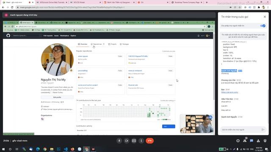Open Pull requests in GitHub header
The image size is (271, 152).
point(48,35)
